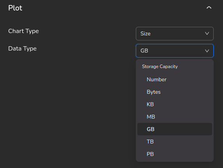Select the PB option
The width and height of the screenshot is (223, 168).
[175, 154]
